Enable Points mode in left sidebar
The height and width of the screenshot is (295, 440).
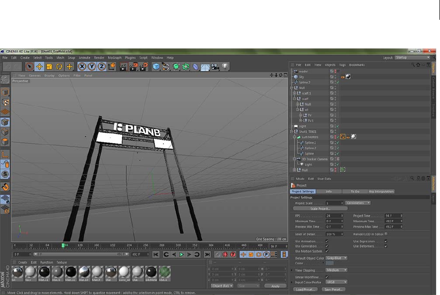(x=5, y=122)
